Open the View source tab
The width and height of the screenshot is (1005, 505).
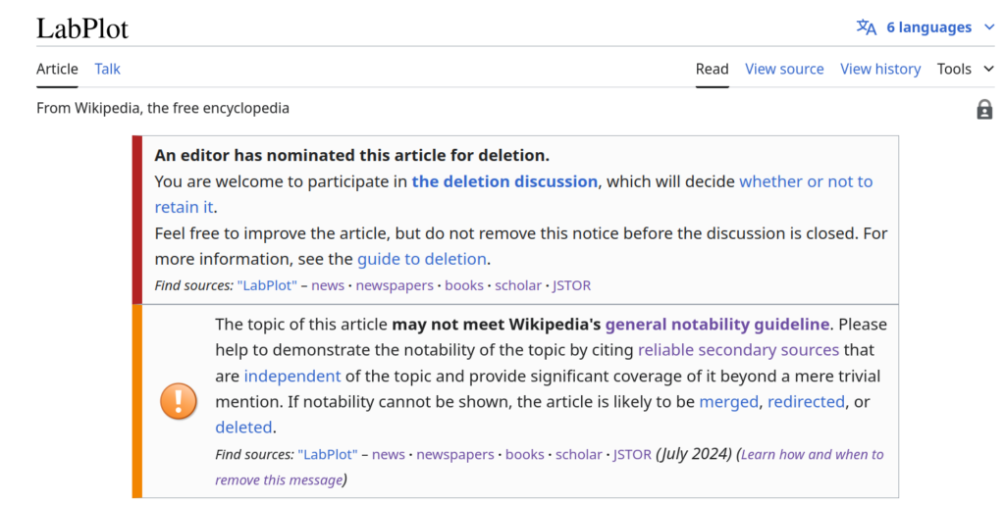pyautogui.click(x=784, y=69)
